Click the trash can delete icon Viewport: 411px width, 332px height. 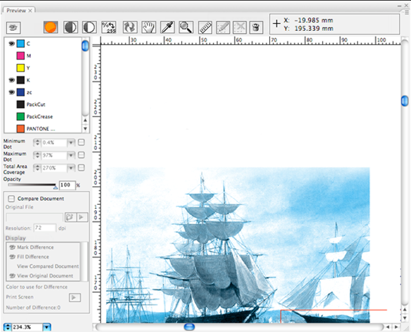click(256, 27)
